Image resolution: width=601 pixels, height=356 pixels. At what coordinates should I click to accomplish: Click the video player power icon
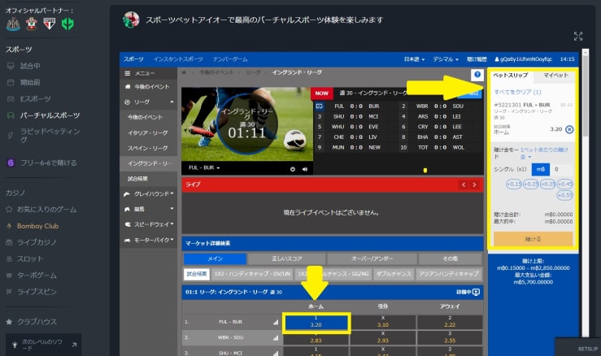tap(293, 169)
